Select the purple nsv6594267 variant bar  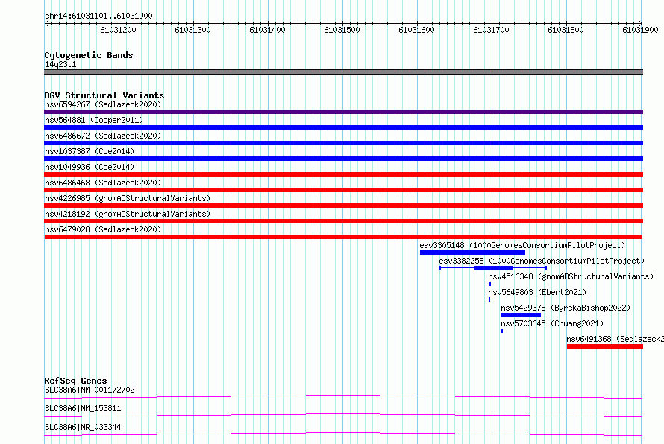(x=343, y=112)
